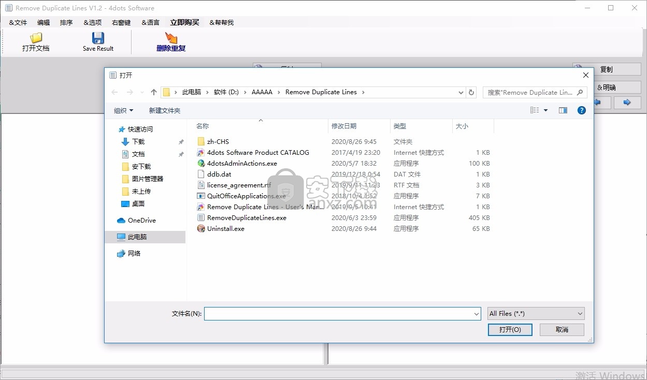Viewport: 647px width, 380px height.
Task: Open the 立即购买 menu
Action: pyautogui.click(x=184, y=22)
